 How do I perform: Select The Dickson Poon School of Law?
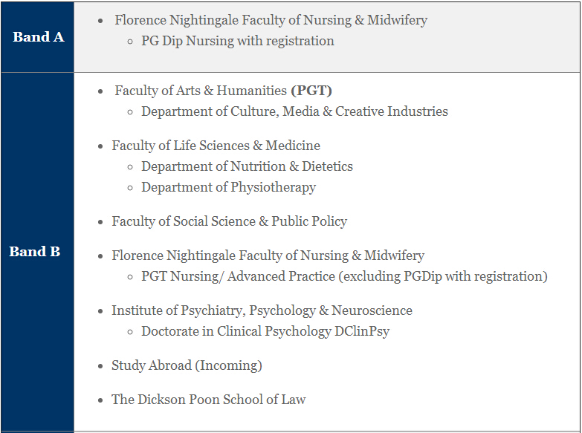[208, 400]
